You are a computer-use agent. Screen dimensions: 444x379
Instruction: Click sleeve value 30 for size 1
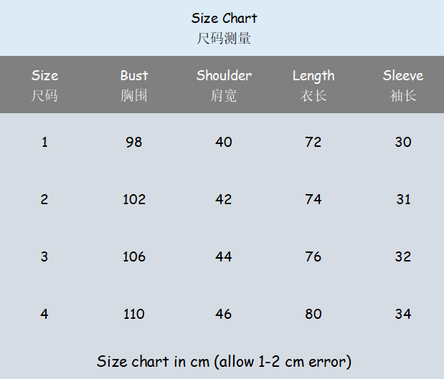click(403, 142)
